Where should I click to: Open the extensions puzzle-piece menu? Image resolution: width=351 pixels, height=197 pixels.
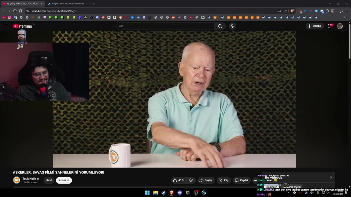coord(327,11)
